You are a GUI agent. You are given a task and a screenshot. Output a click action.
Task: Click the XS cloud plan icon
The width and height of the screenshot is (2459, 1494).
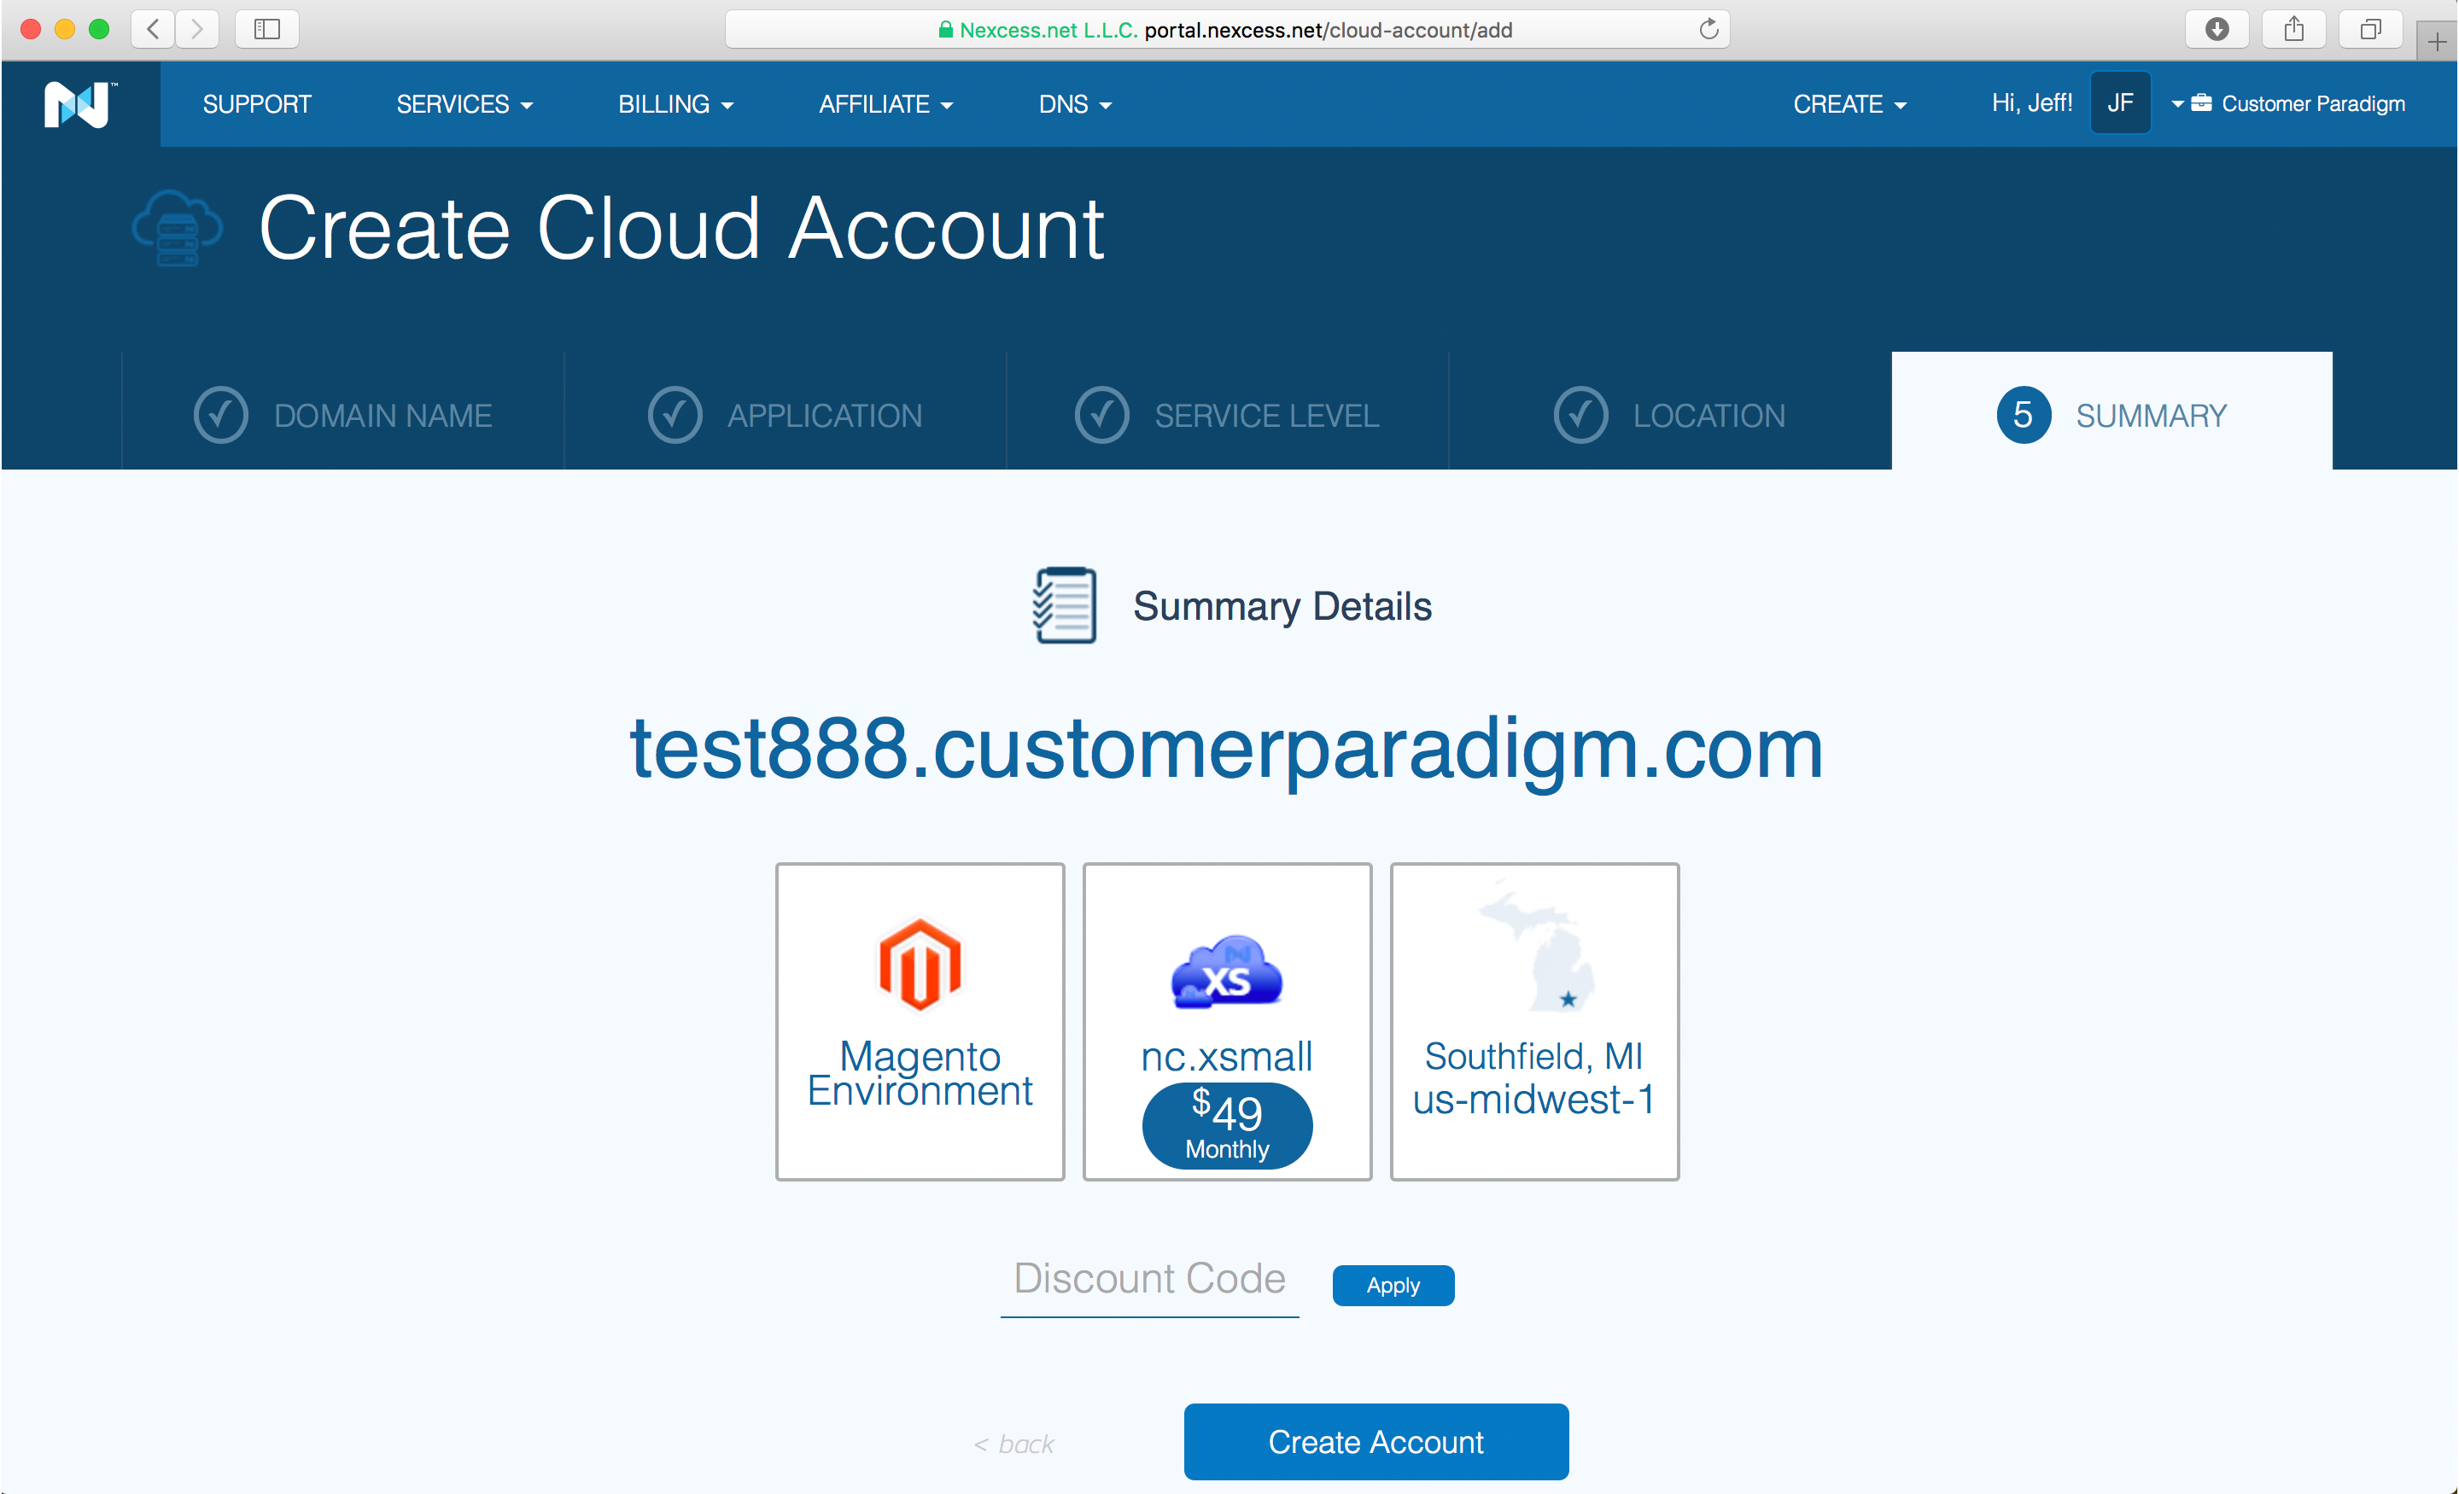[1226, 972]
